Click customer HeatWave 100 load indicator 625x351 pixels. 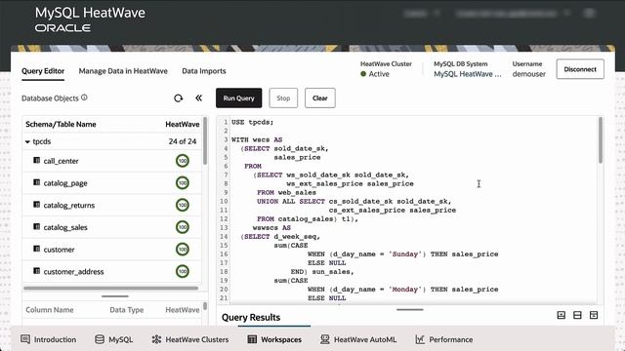(183, 250)
